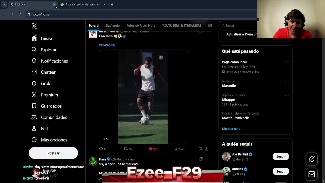Open site info icon in address bar

pyautogui.click(x=29, y=14)
